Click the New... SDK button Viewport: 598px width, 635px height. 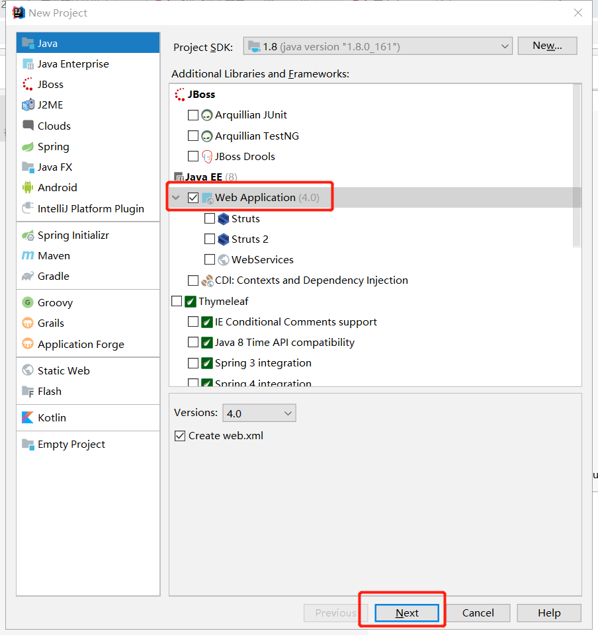pos(547,46)
